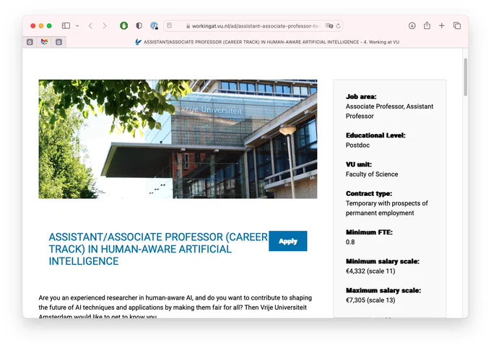Click the page's vertical scrollbar thumb

coord(466,77)
